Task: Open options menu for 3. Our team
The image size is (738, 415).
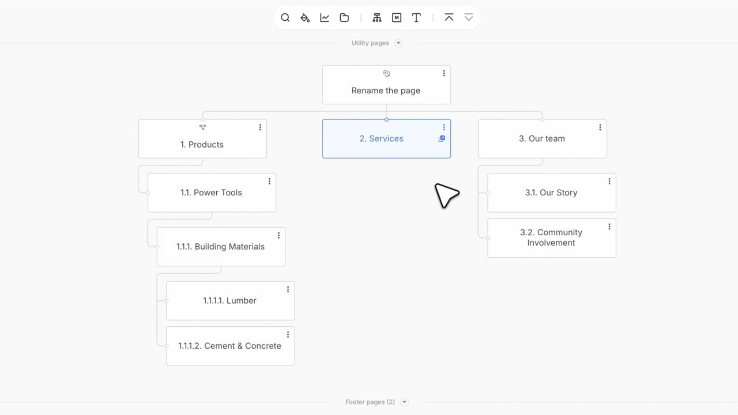Action: 600,127
